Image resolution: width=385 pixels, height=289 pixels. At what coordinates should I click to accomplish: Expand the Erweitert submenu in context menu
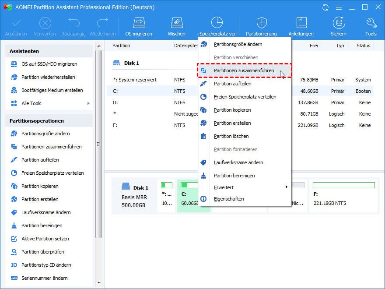pyautogui.click(x=245, y=187)
